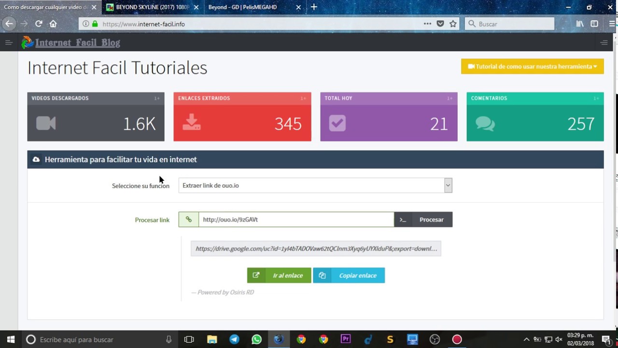Click the Cortana microphone icon
This screenshot has height=348, width=618.
[169, 339]
